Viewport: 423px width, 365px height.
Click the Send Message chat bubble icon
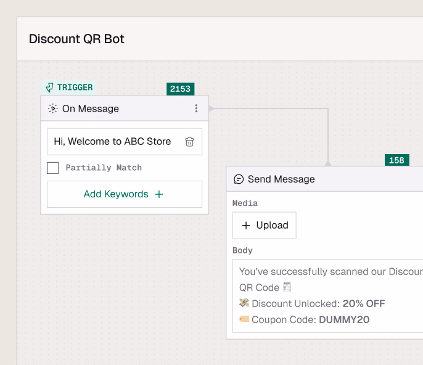pos(239,179)
